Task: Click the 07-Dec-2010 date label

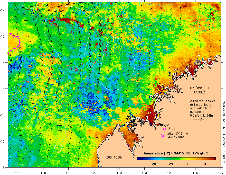Action: point(201,88)
